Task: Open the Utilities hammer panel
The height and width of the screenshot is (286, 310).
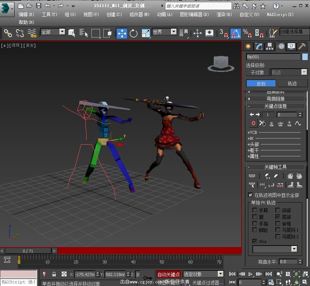Action: (302, 46)
